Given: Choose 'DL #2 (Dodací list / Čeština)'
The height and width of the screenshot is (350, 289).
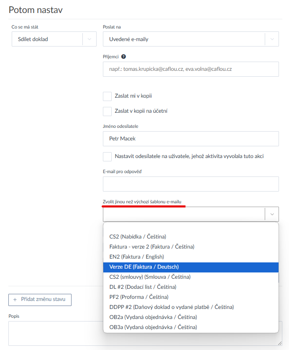Looking at the screenshot, I should tap(143, 287).
